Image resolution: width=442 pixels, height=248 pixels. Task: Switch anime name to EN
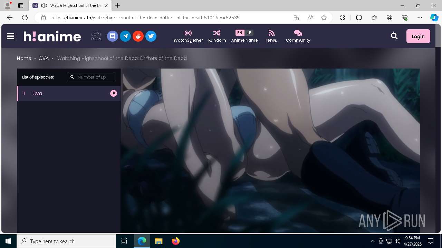(x=240, y=33)
